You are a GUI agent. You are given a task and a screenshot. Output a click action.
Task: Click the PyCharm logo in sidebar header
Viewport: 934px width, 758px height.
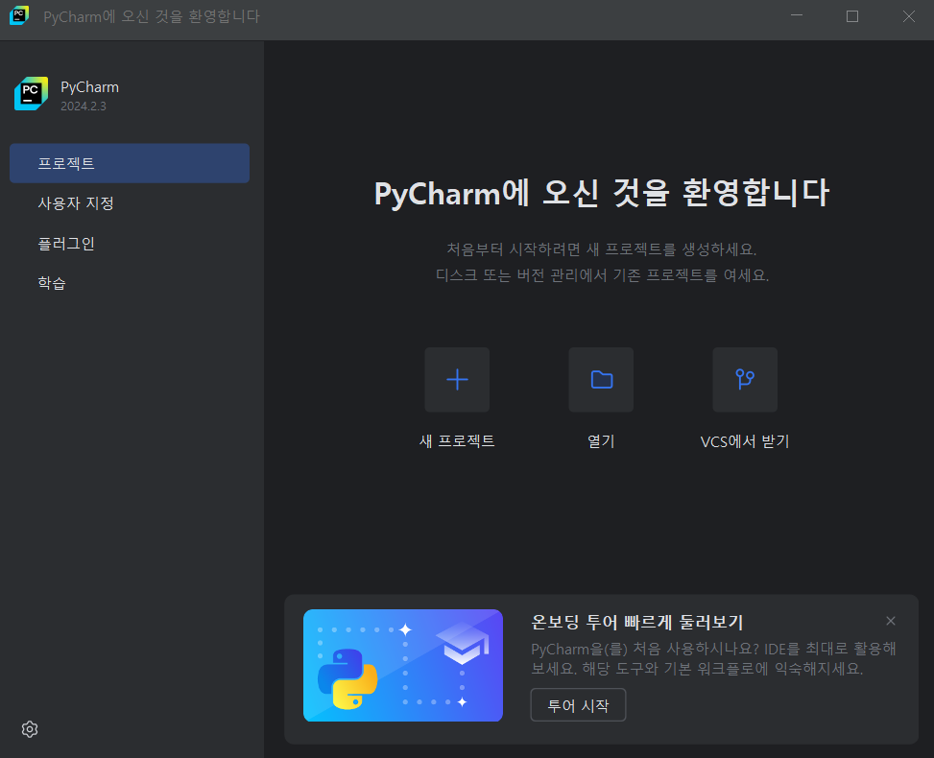pyautogui.click(x=31, y=93)
